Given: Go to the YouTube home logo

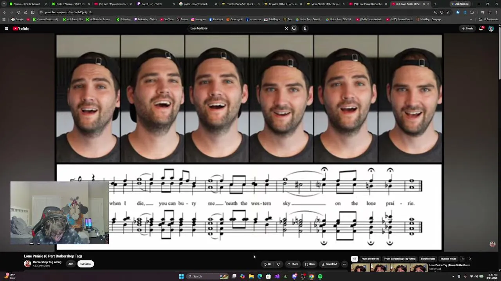Looking at the screenshot, I should pos(21,28).
